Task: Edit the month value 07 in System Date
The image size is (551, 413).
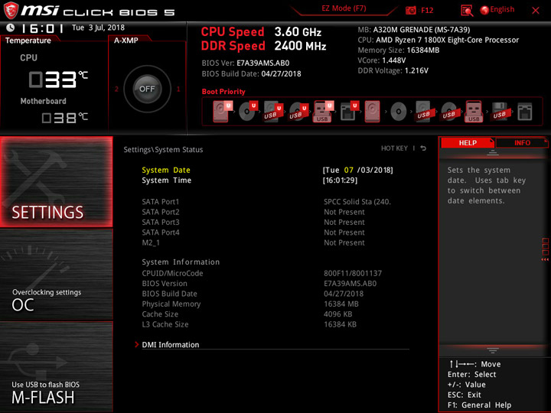Action: coord(349,170)
